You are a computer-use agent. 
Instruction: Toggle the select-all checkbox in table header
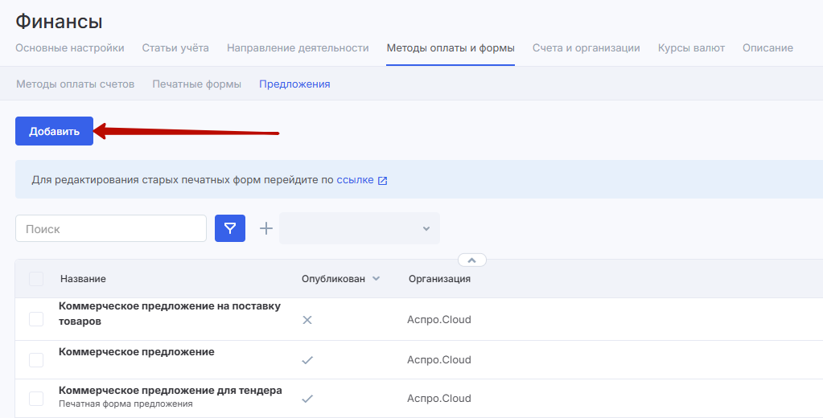(x=36, y=279)
